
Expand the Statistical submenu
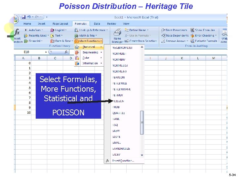point(89,47)
